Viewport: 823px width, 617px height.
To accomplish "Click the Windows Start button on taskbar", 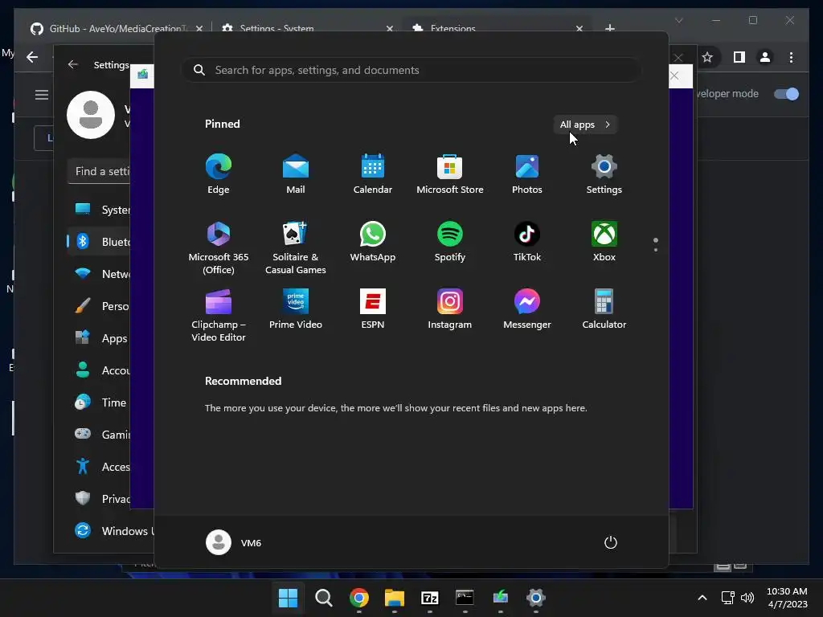I will (x=288, y=598).
